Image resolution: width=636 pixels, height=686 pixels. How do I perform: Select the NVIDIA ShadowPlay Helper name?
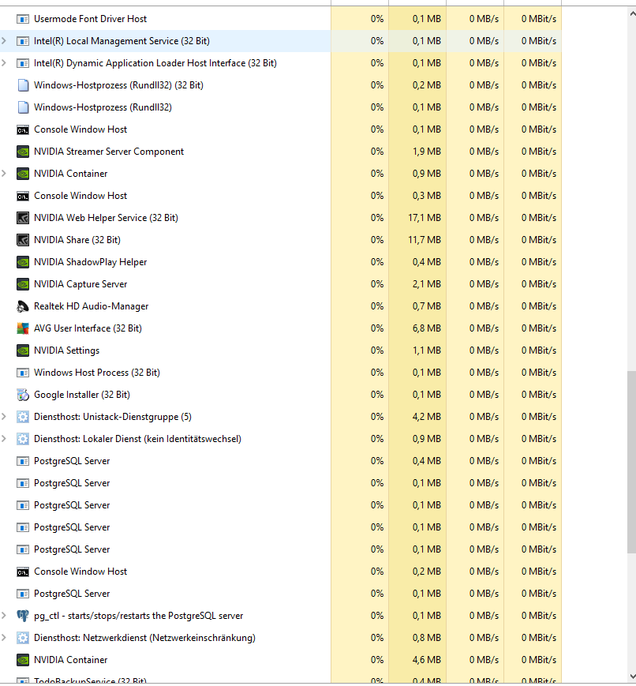point(90,262)
